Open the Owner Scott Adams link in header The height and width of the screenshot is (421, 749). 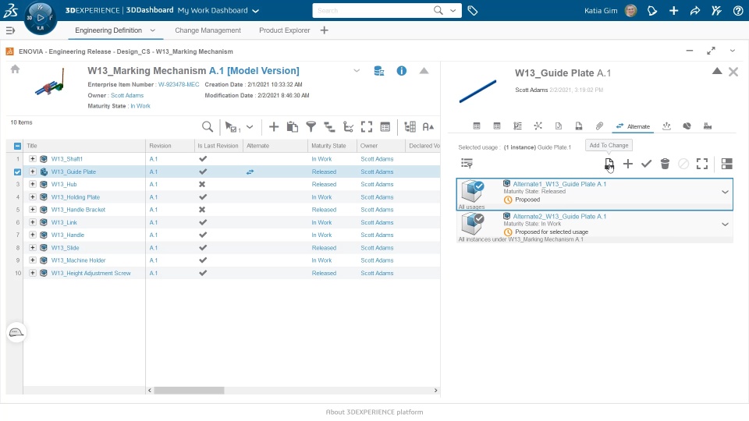(x=127, y=95)
